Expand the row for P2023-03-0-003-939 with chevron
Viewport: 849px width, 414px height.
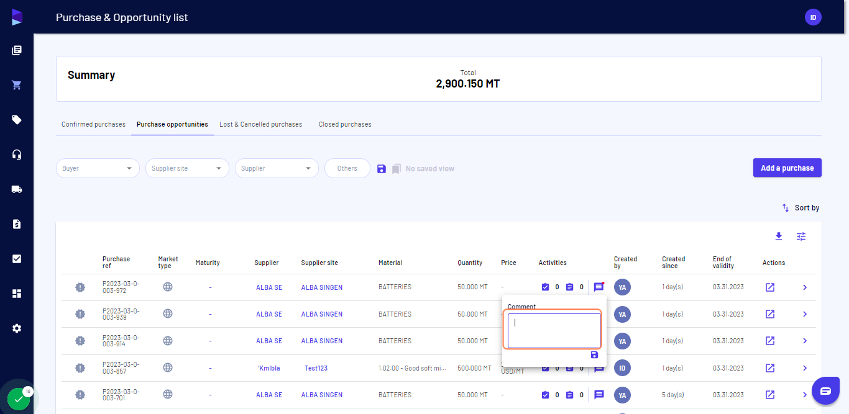click(x=805, y=314)
